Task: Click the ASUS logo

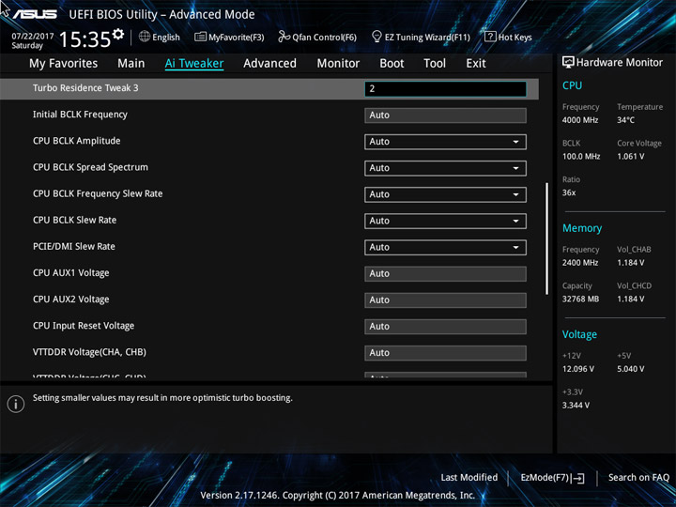Action: click(35, 14)
